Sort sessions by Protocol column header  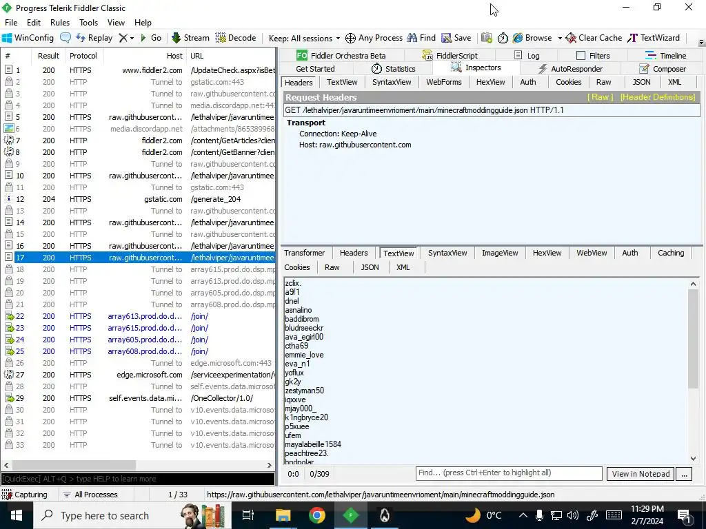click(x=83, y=56)
